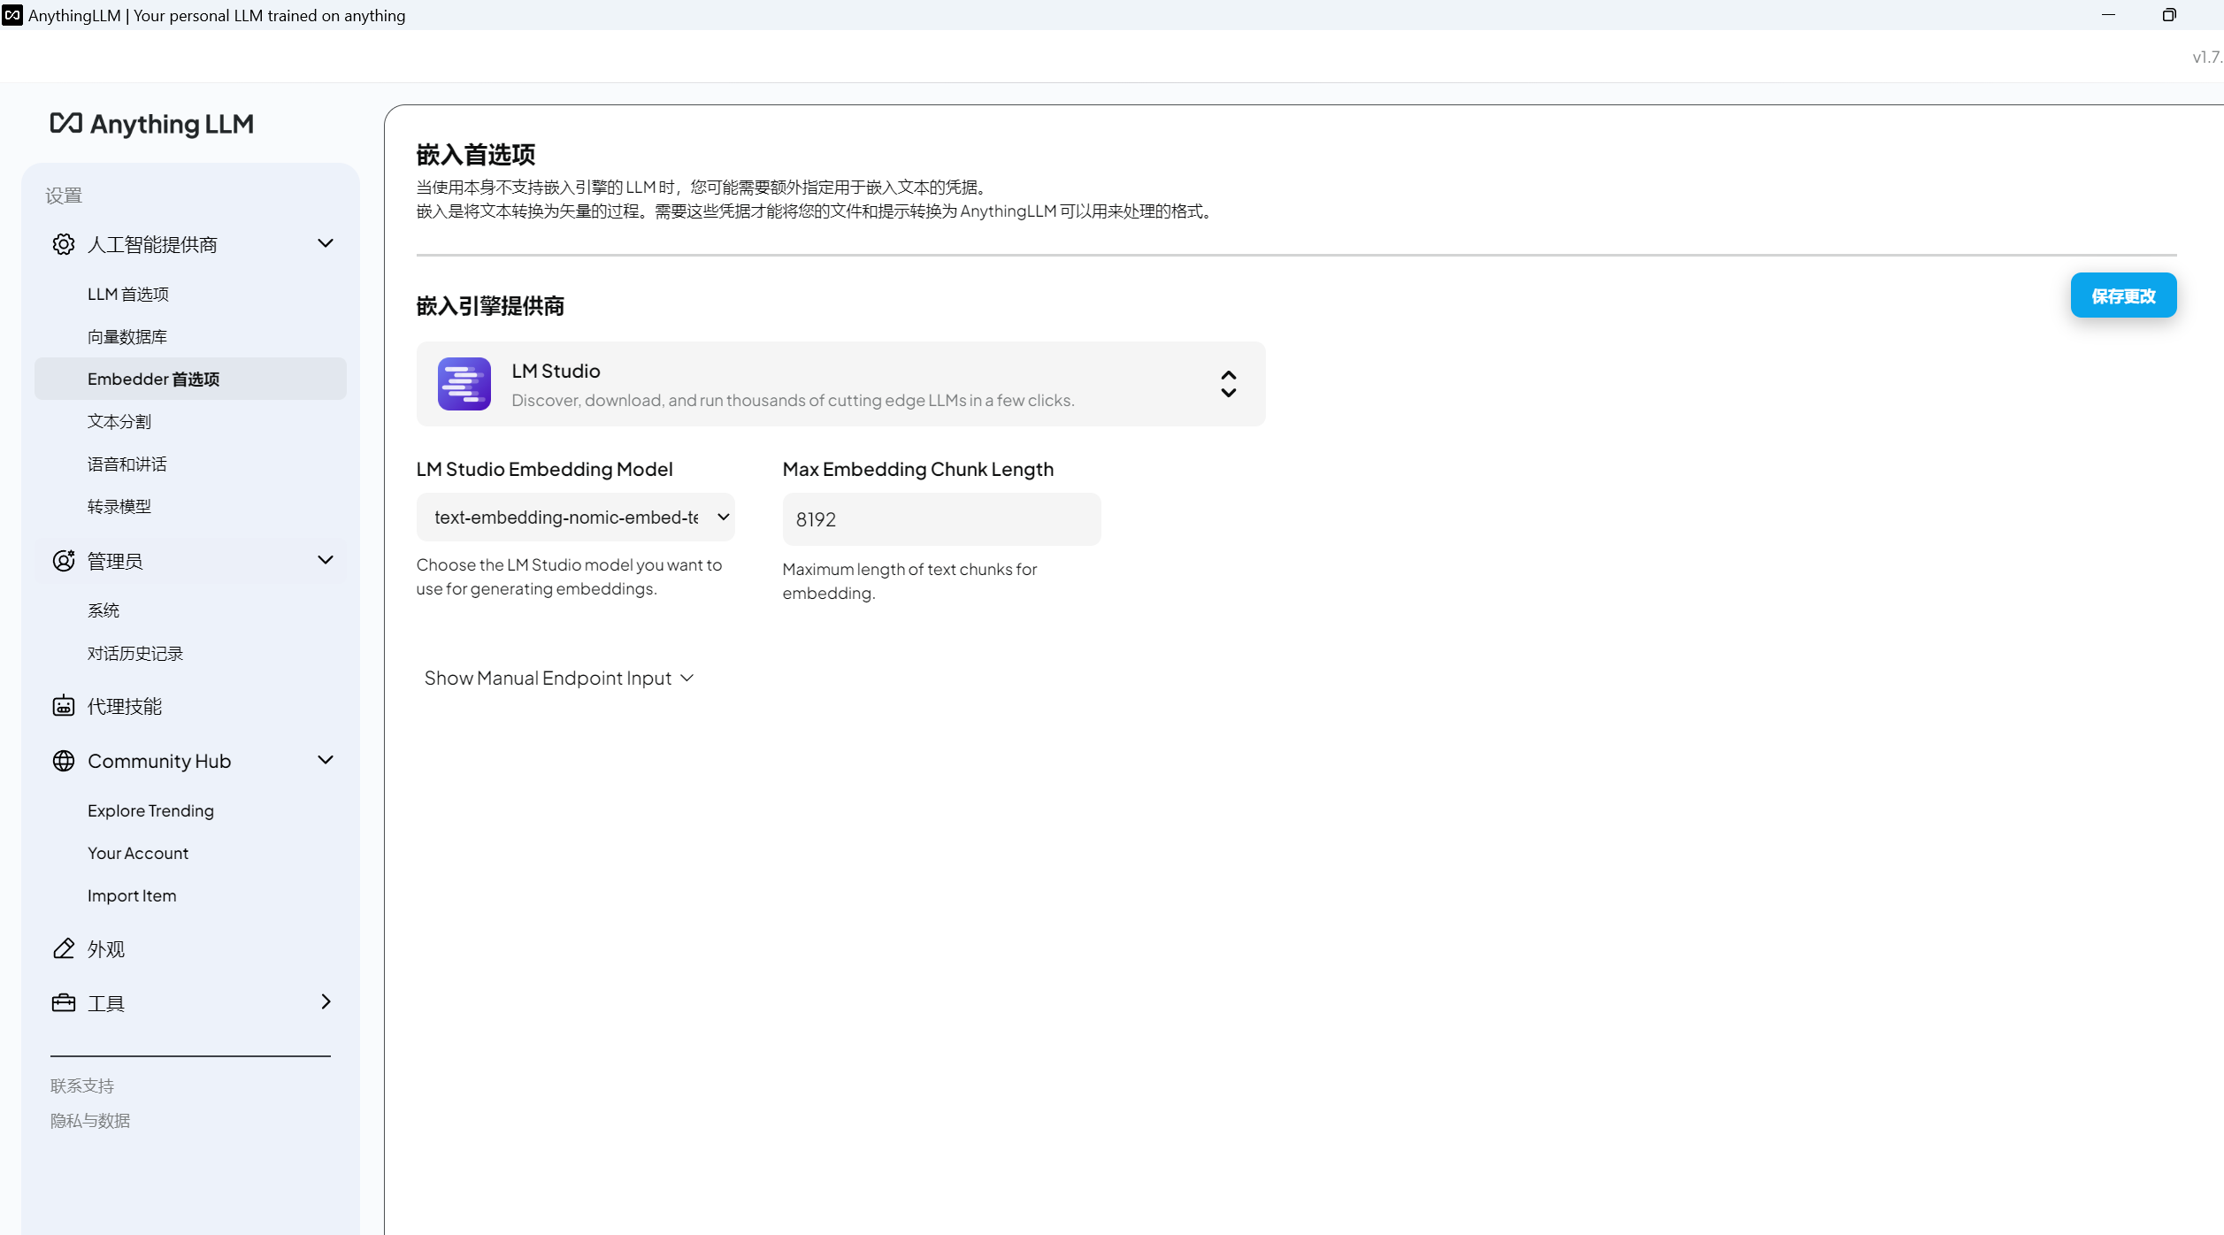Viewport: 2224px width, 1235px height.
Task: Go to 向量数据库 settings
Action: (127, 336)
